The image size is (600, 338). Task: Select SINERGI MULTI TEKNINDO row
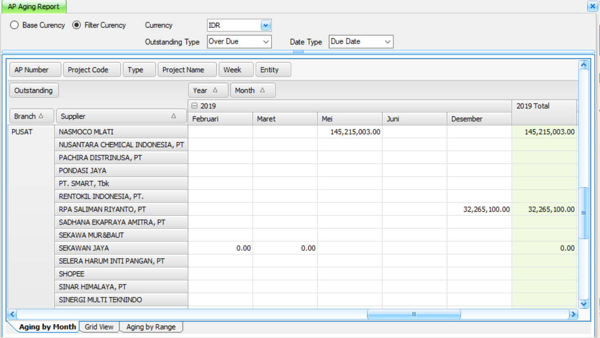click(x=121, y=300)
